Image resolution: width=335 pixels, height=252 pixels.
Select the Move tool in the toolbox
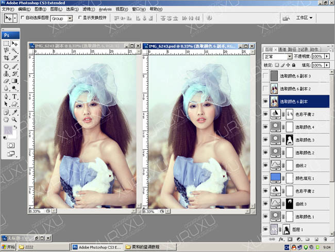pyautogui.click(x=14, y=44)
